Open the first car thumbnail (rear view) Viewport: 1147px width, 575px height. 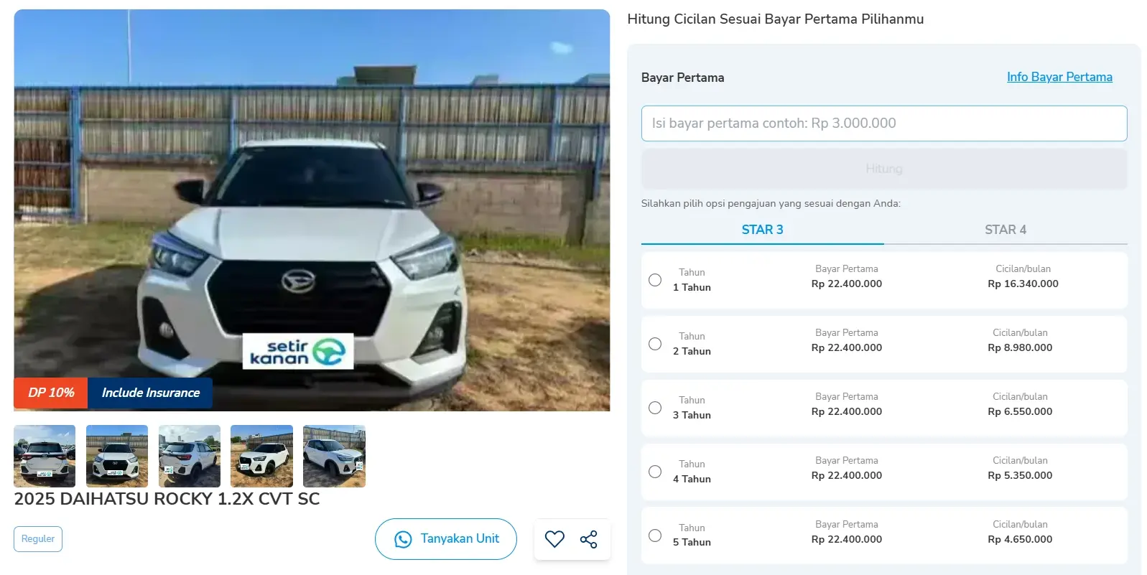45,457
